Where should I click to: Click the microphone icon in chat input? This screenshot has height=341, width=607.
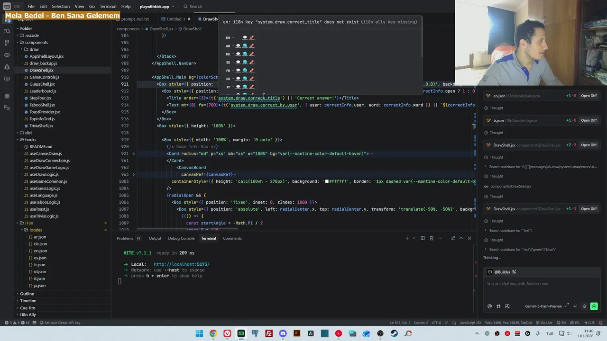(584, 306)
